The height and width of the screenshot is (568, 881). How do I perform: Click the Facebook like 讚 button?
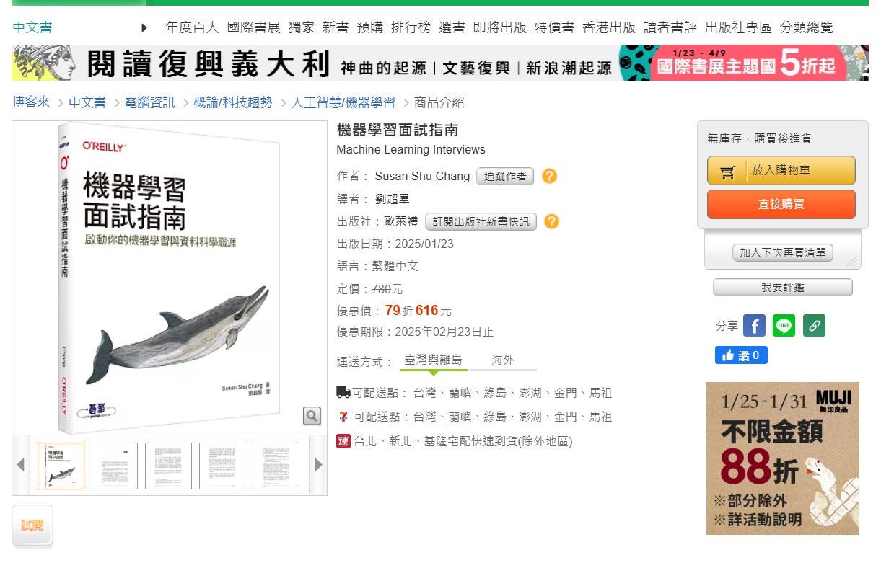click(x=741, y=355)
